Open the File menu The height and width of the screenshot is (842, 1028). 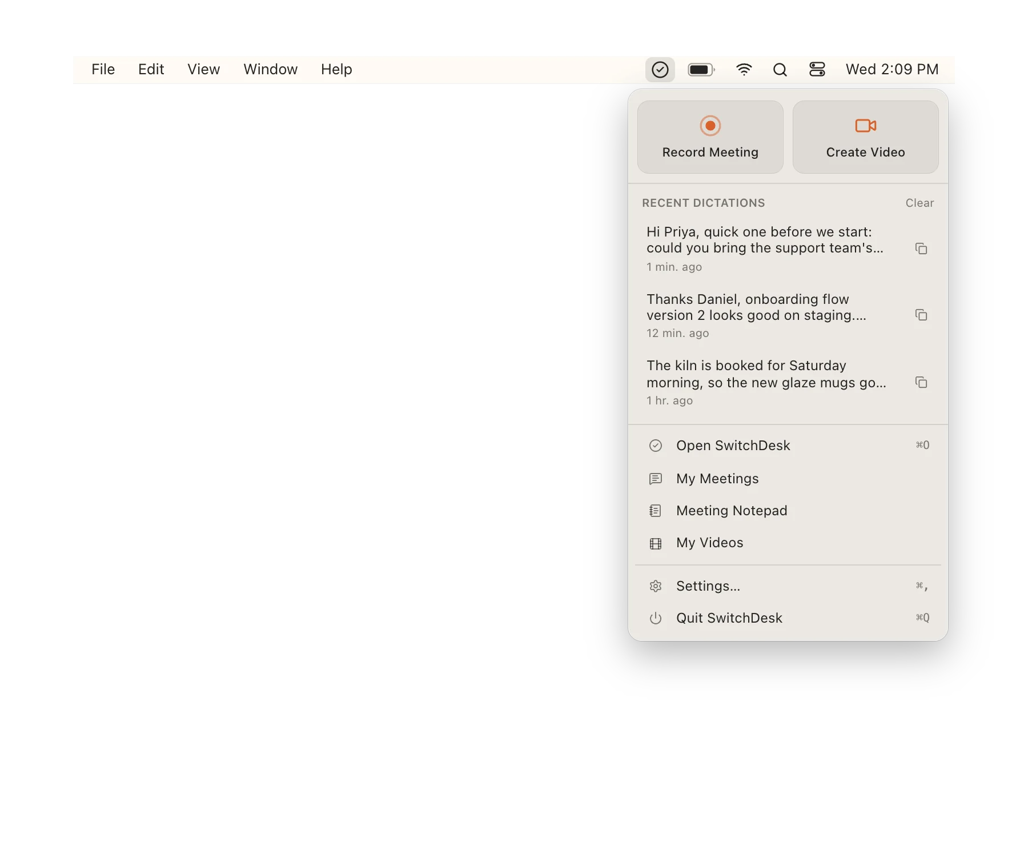point(103,69)
